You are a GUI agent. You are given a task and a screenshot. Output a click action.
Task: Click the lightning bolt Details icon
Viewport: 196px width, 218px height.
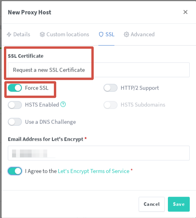9,34
